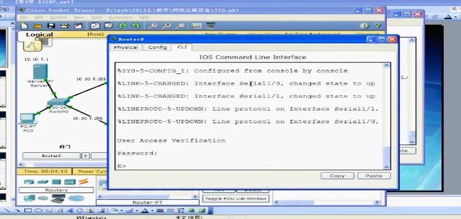Open the File menu in Packet Tracer
Screen dimensions: 461x219
click(x=24, y=18)
